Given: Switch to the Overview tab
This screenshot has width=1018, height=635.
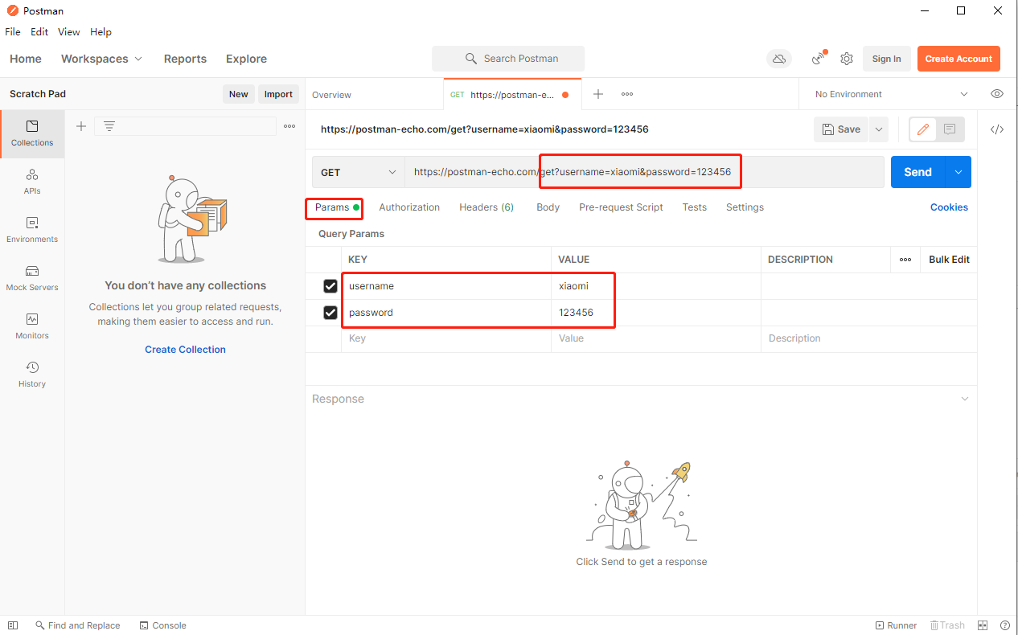Looking at the screenshot, I should pos(331,95).
